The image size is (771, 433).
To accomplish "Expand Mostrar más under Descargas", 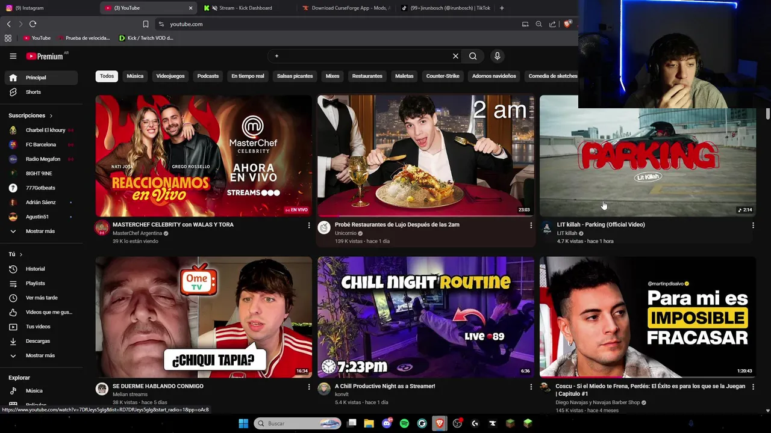I will point(41,355).
